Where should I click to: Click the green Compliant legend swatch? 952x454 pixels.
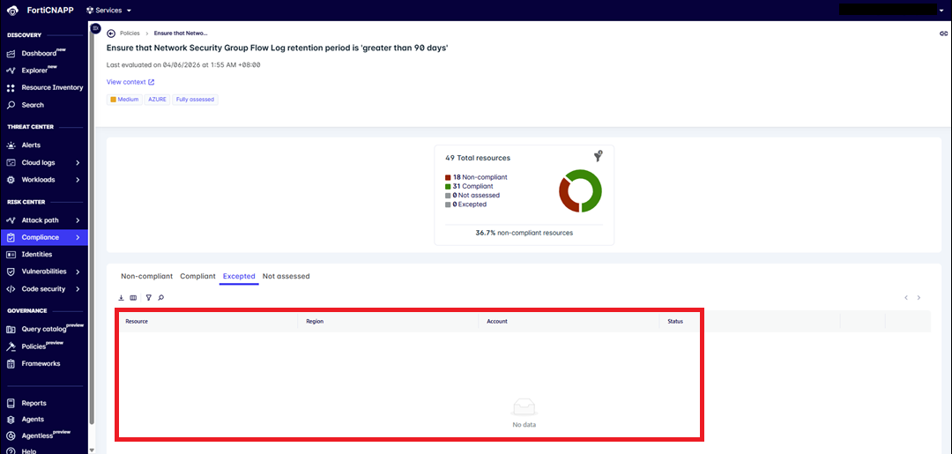[448, 186]
